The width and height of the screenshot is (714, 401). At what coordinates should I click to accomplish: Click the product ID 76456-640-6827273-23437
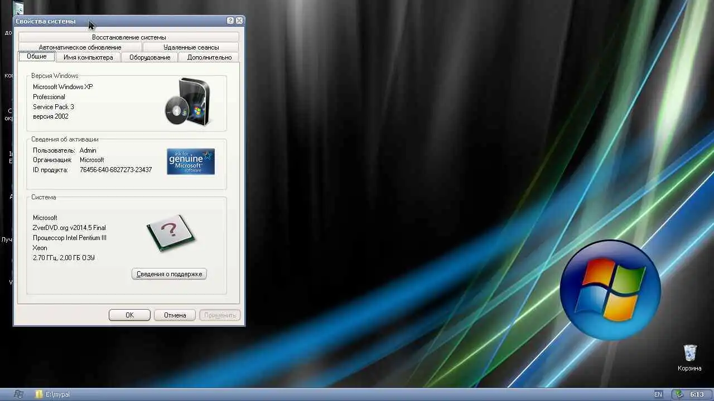click(115, 170)
